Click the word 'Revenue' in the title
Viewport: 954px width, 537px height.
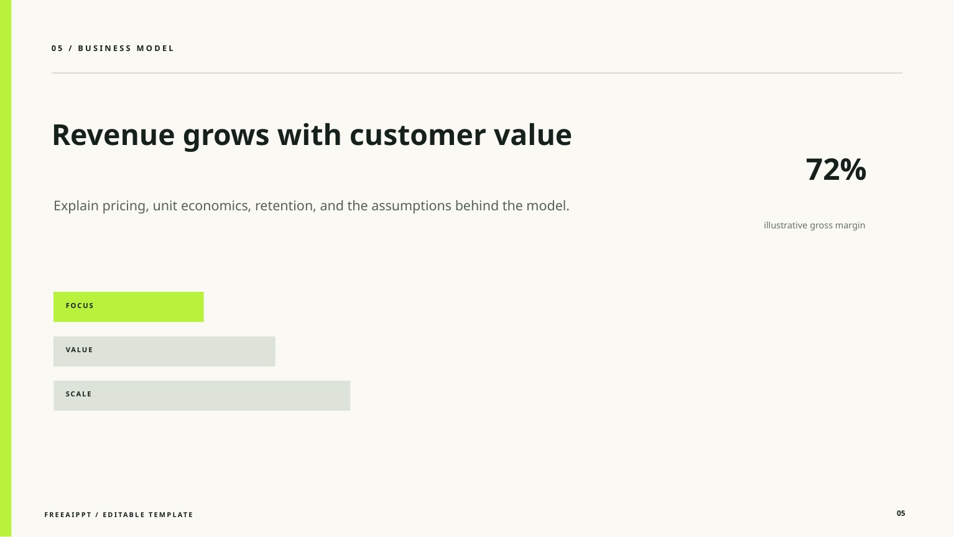point(113,135)
